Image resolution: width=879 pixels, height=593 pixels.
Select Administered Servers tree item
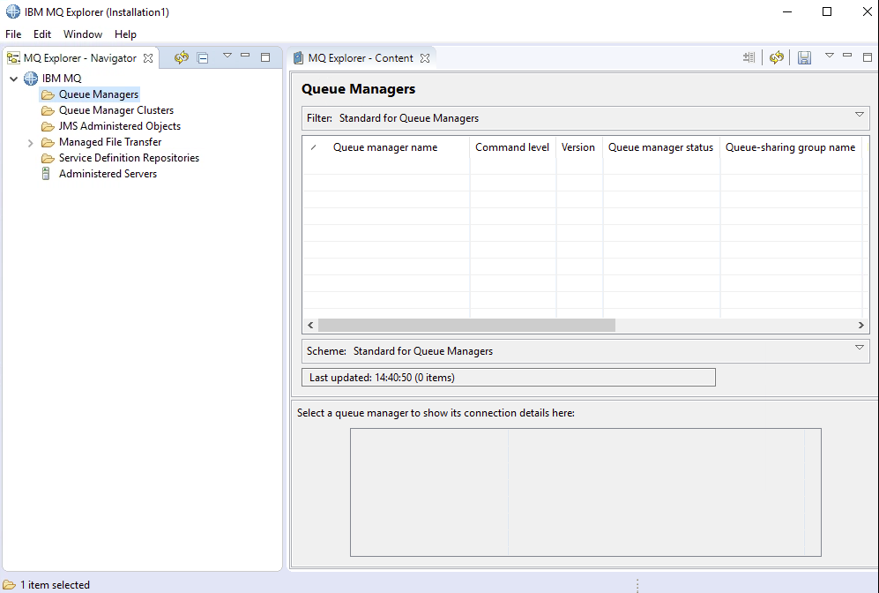click(x=108, y=174)
